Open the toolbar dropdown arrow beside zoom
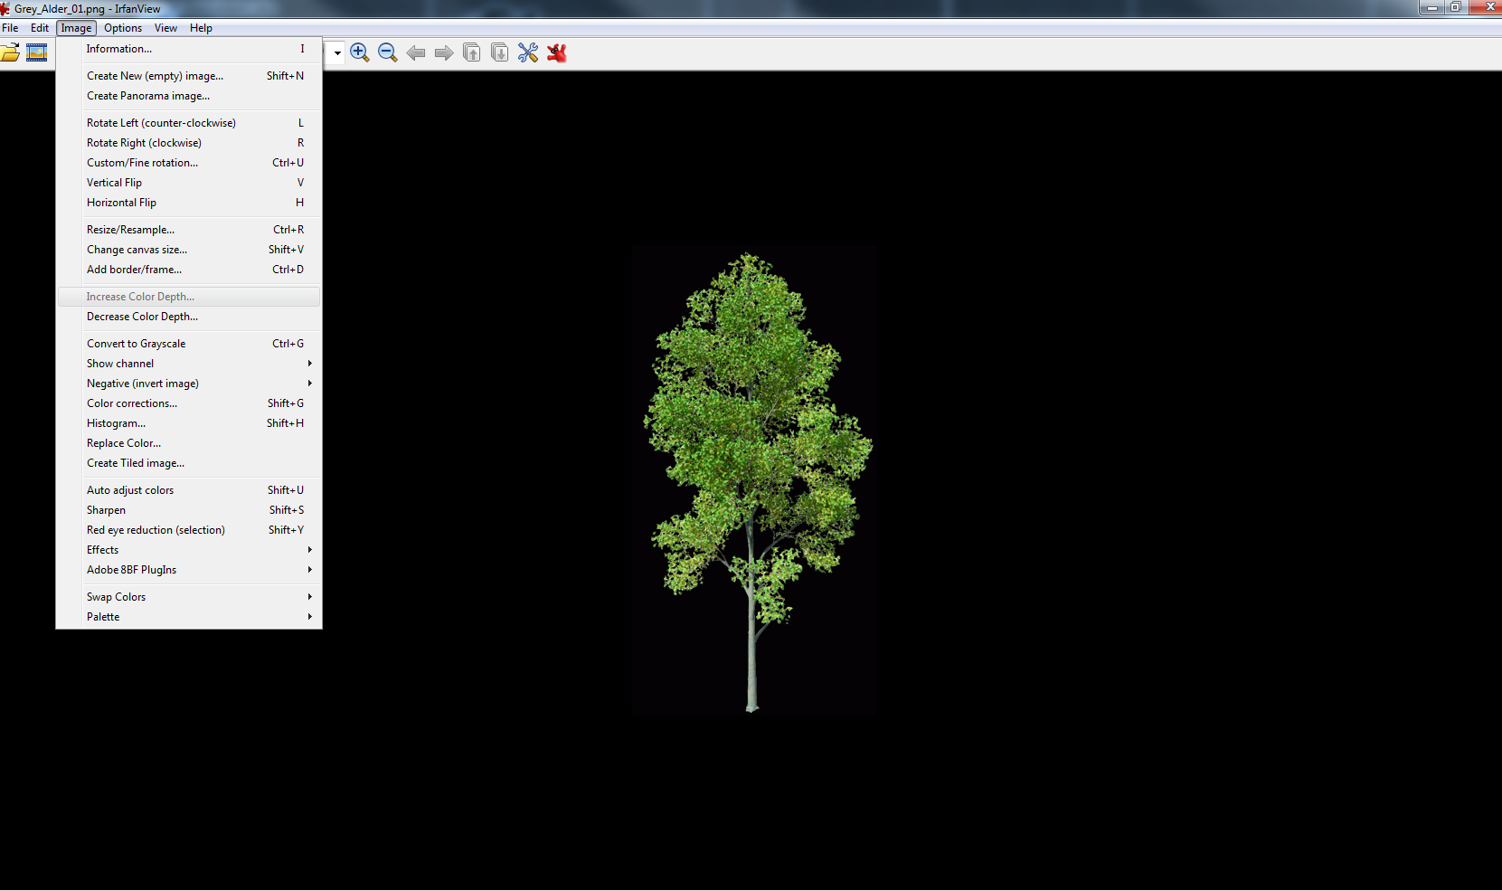This screenshot has height=891, width=1502. tap(337, 52)
